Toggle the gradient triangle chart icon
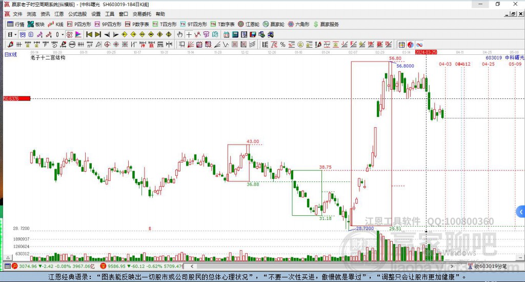The height and width of the screenshot is (282, 525). click(x=78, y=34)
